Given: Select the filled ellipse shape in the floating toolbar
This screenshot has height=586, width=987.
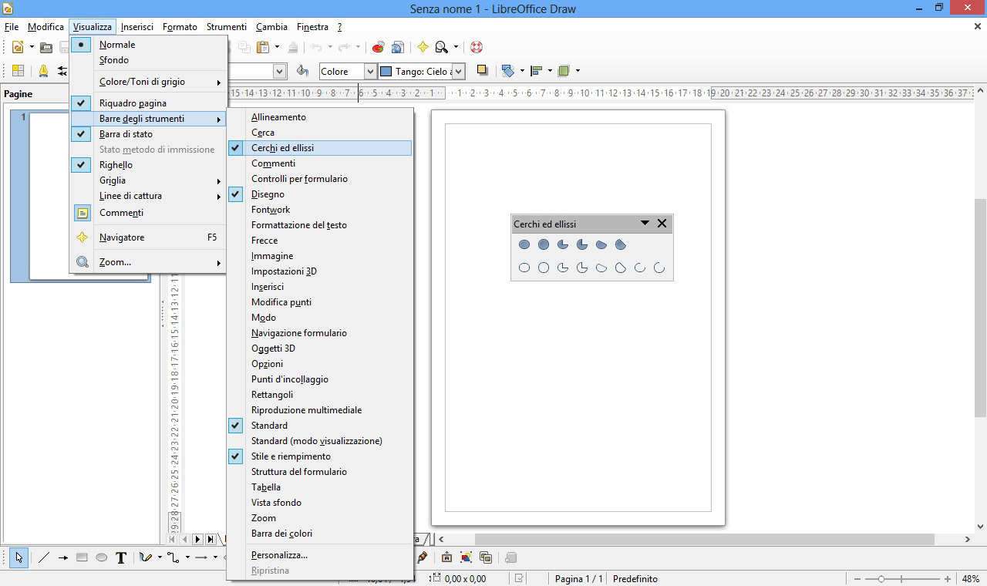Looking at the screenshot, I should point(524,244).
